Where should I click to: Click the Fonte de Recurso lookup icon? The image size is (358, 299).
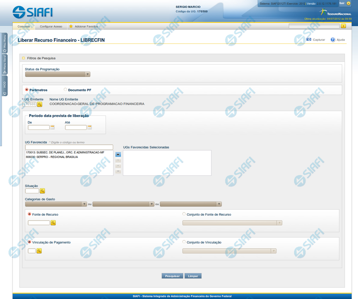click(53, 223)
